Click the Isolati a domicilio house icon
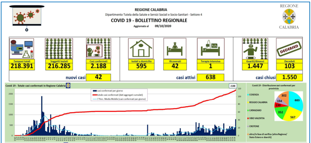 [x=140, y=49]
